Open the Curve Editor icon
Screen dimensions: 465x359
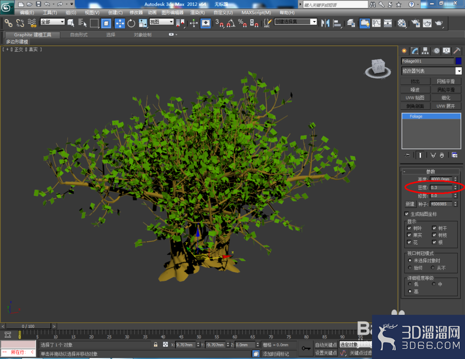pyautogui.click(x=376, y=23)
